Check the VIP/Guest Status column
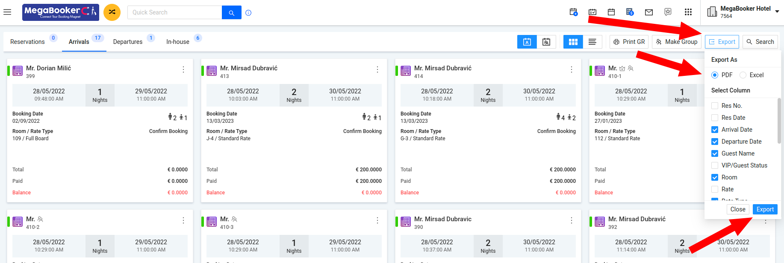This screenshot has width=784, height=263. click(x=715, y=165)
